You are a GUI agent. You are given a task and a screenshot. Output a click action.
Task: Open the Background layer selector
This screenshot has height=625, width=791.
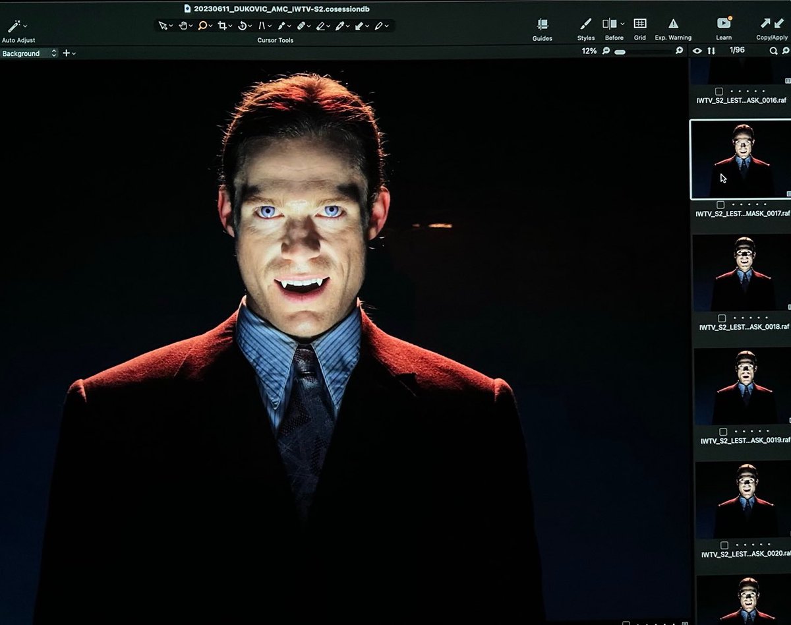(29, 53)
